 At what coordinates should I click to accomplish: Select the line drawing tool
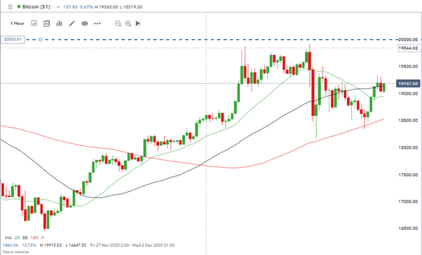[72, 24]
